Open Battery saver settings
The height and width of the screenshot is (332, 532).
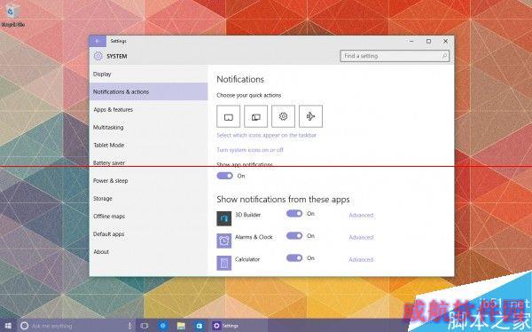click(x=149, y=162)
